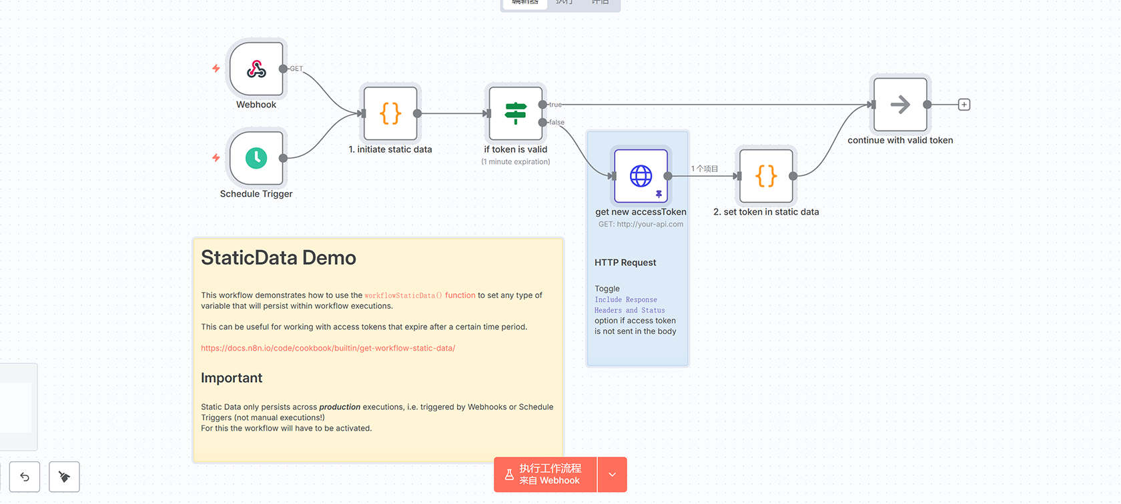Switch to the 评估 tab
1121x504 pixels.
click(x=600, y=3)
